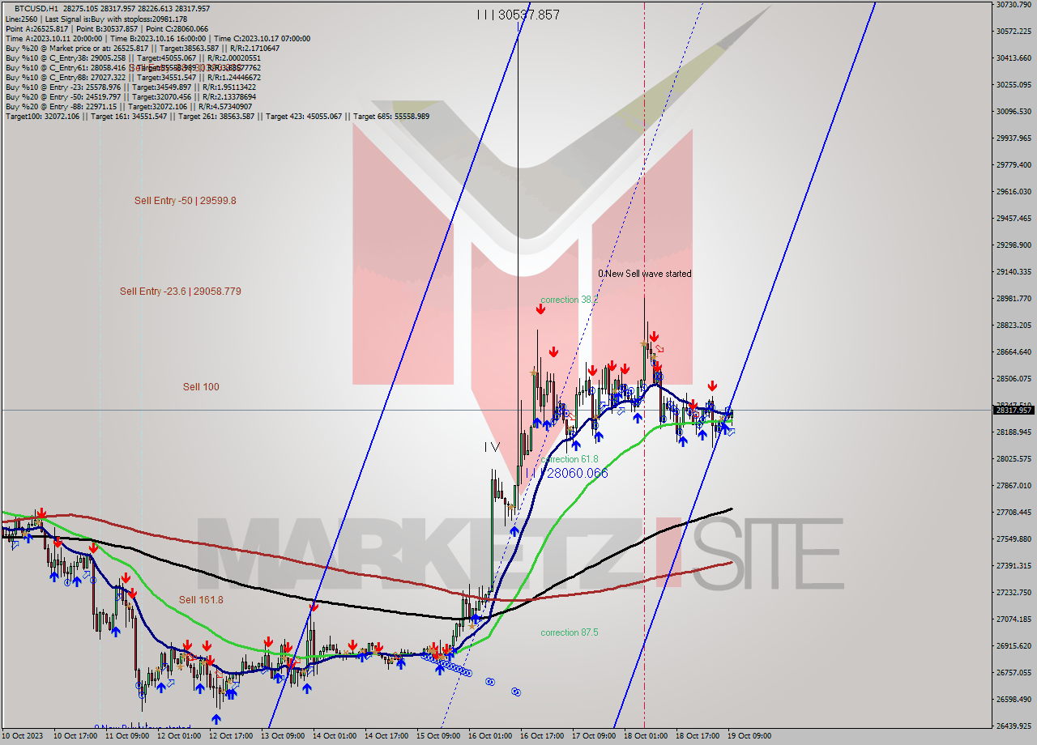
Task: Select the 'Sell Entry -23.6 | 29058.779' label
Action: point(180,291)
